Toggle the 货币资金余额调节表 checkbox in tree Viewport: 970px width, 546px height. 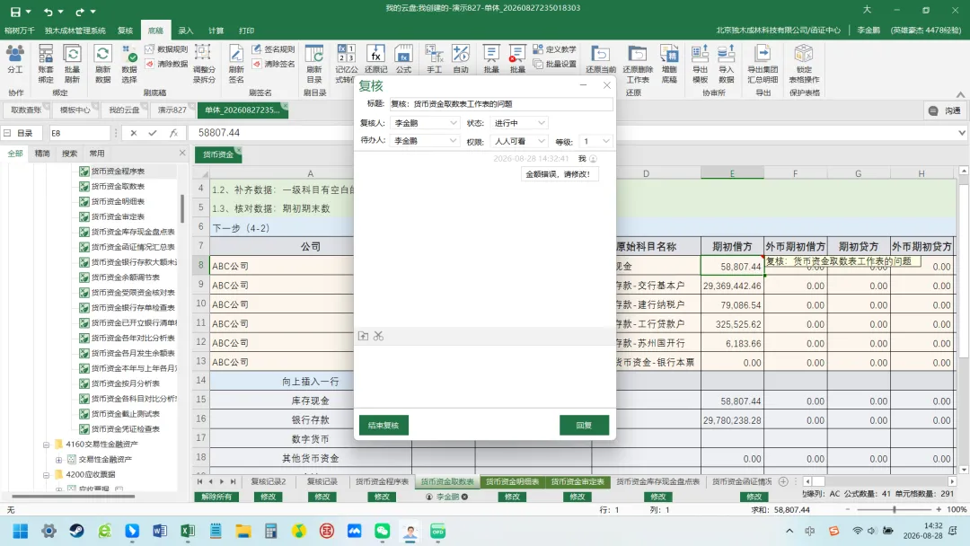pos(84,277)
